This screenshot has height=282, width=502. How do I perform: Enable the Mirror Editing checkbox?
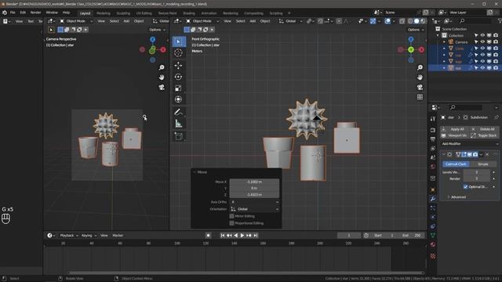232,216
